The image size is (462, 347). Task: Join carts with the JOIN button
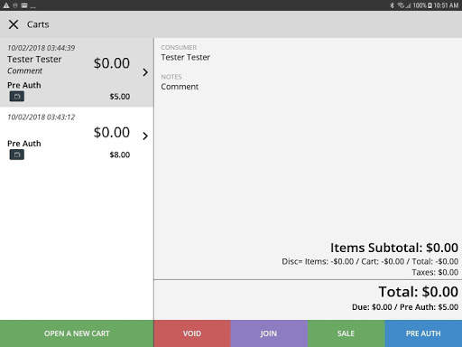click(269, 333)
